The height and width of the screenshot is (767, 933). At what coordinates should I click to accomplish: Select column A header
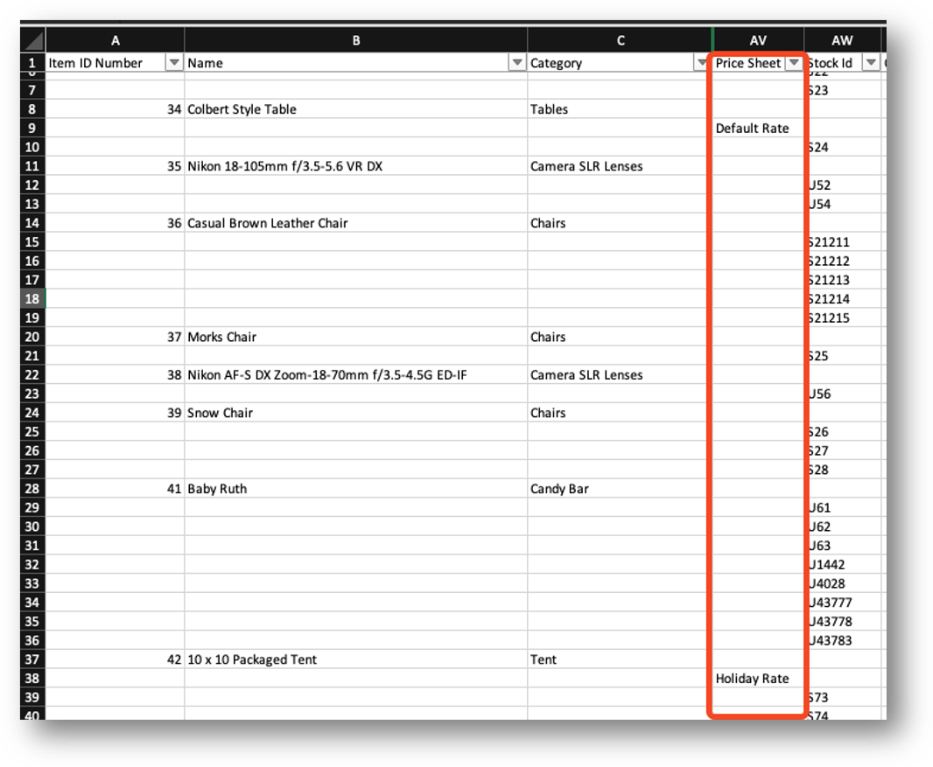coord(115,40)
